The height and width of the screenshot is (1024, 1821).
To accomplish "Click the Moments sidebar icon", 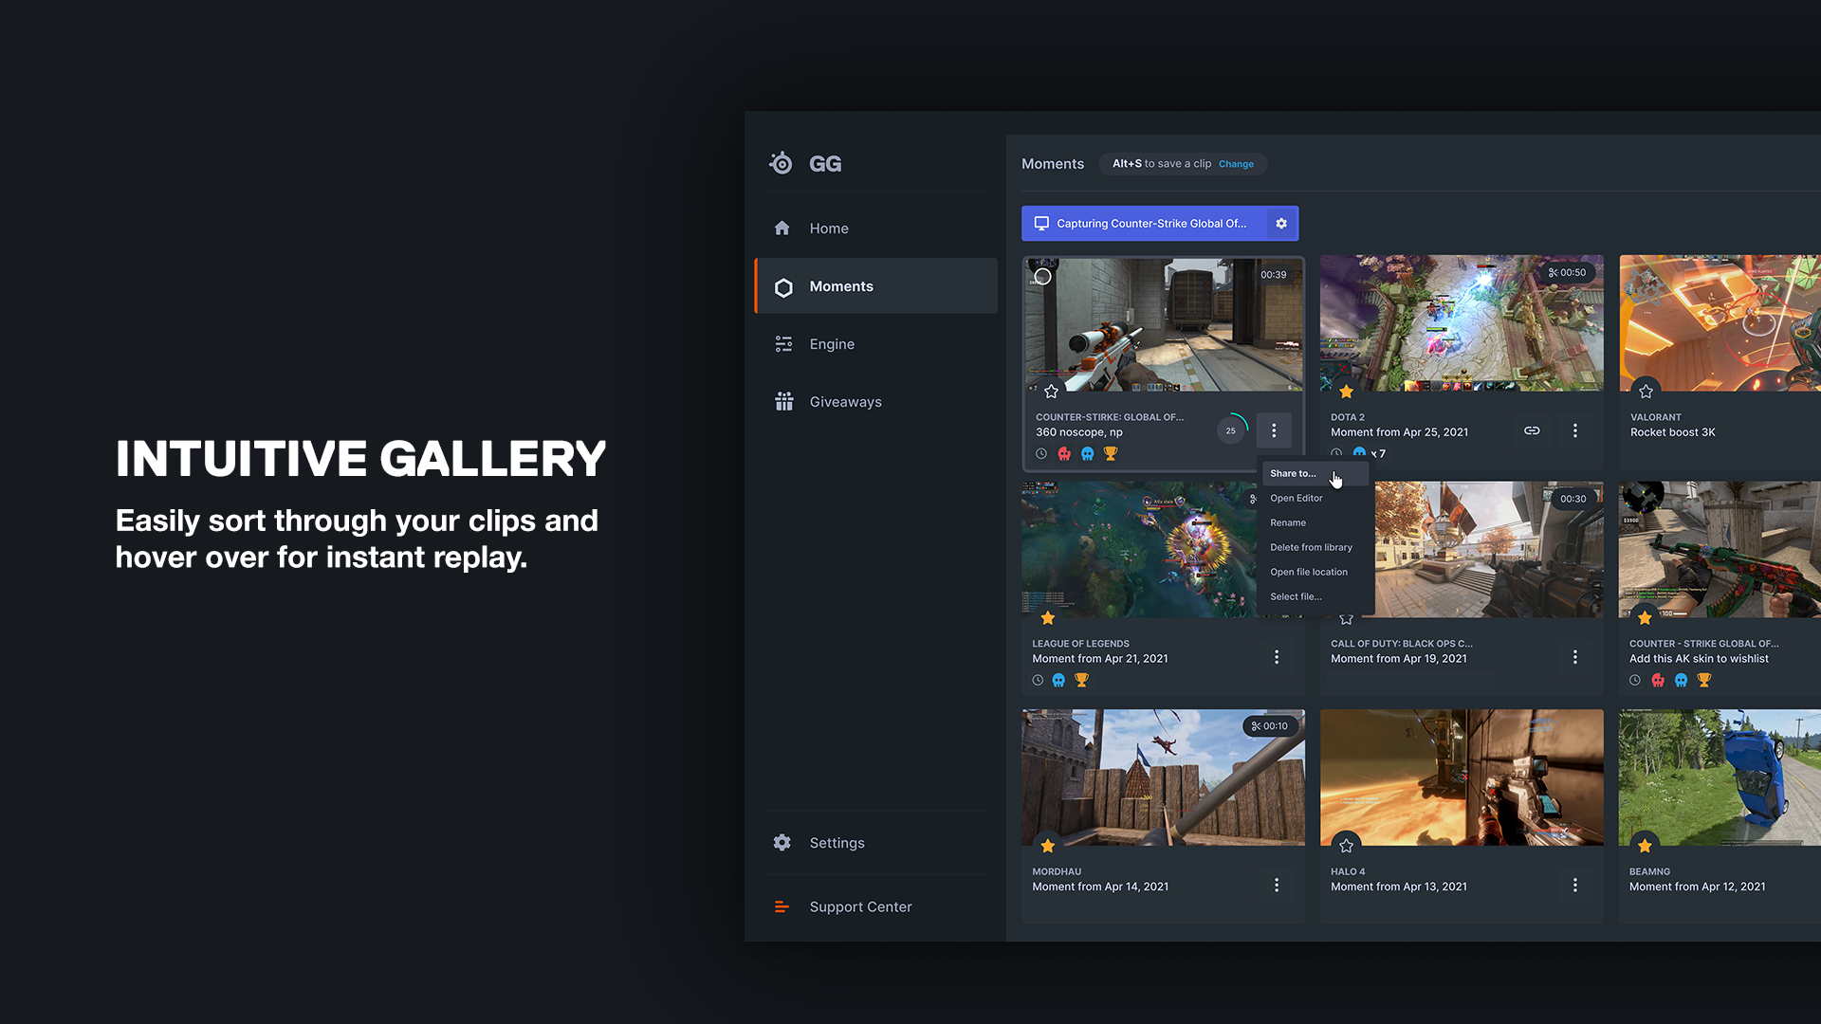I will [782, 286].
